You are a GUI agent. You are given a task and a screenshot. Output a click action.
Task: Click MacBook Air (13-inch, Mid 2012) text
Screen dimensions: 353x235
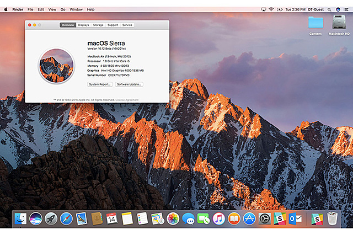pos(109,56)
